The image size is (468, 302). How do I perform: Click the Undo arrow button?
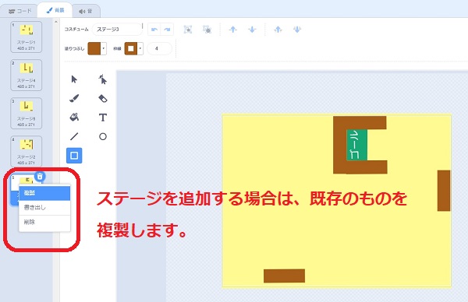pos(154,29)
